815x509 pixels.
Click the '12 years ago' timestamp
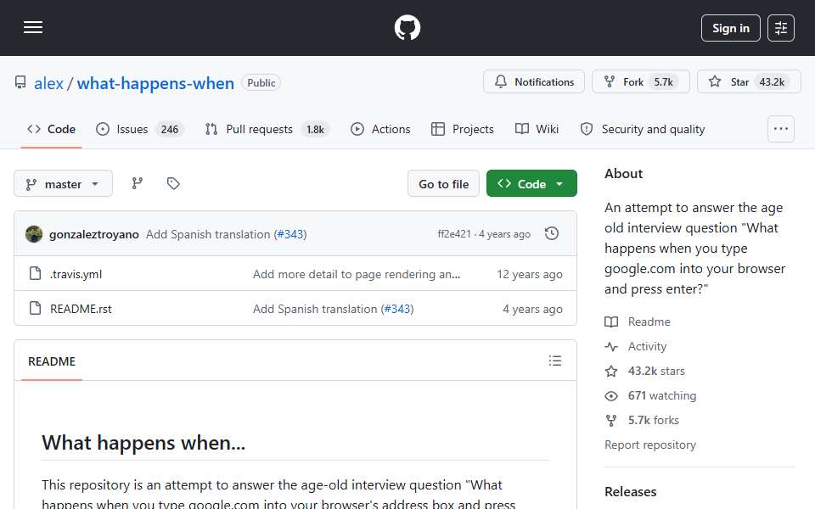pyautogui.click(x=530, y=274)
